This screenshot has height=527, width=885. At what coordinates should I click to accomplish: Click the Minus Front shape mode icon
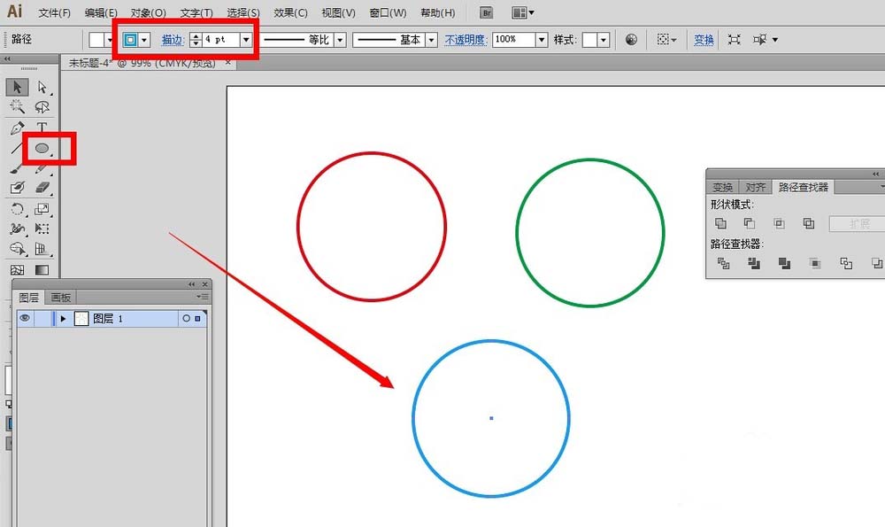[750, 224]
